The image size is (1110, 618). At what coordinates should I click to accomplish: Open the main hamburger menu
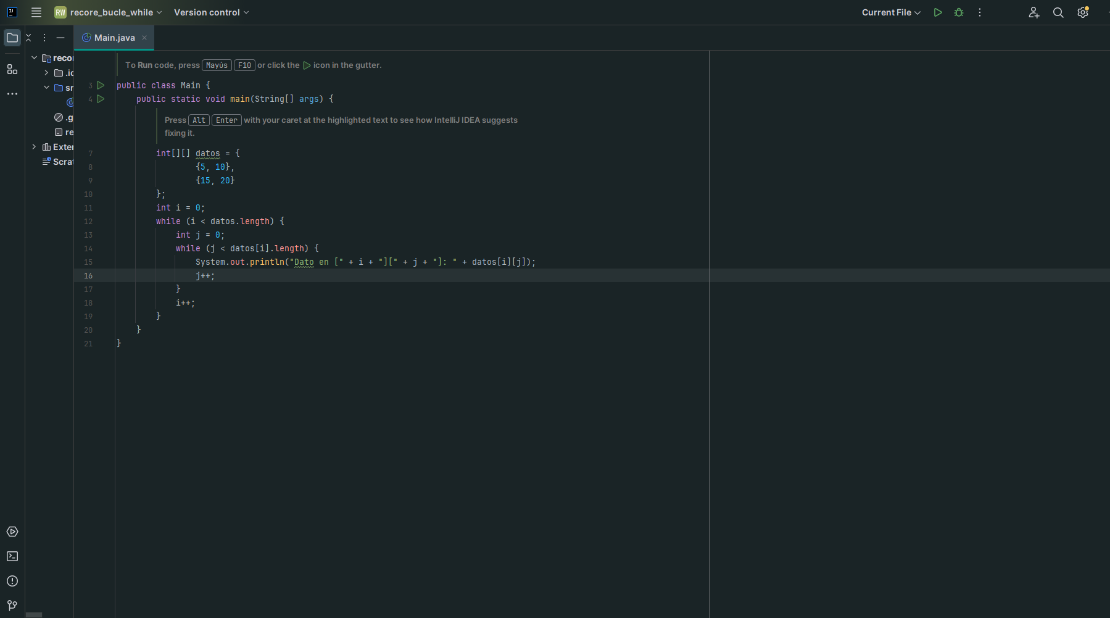coord(36,12)
